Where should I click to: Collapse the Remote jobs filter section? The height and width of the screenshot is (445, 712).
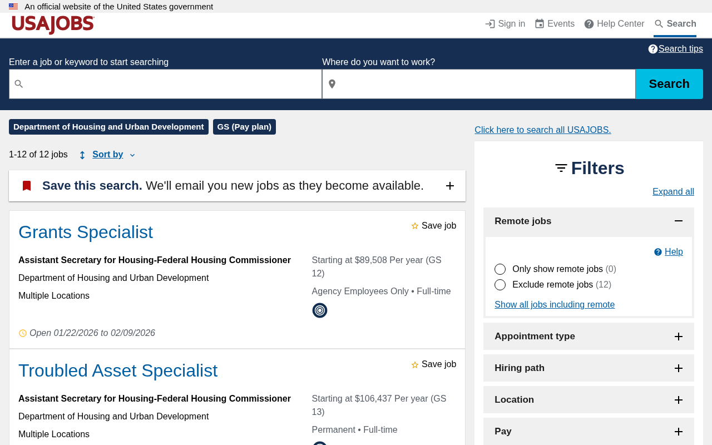pyautogui.click(x=679, y=221)
